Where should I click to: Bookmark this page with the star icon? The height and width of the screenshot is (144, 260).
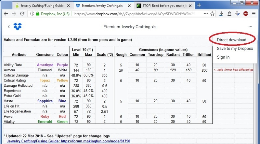(x=212, y=14)
